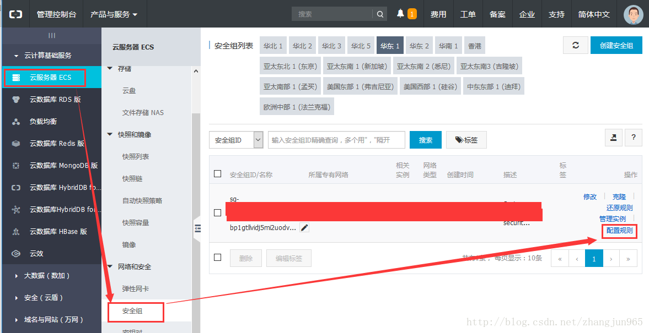649x333 pixels.
Task: Click the refresh security group list icon
Action: (575, 46)
